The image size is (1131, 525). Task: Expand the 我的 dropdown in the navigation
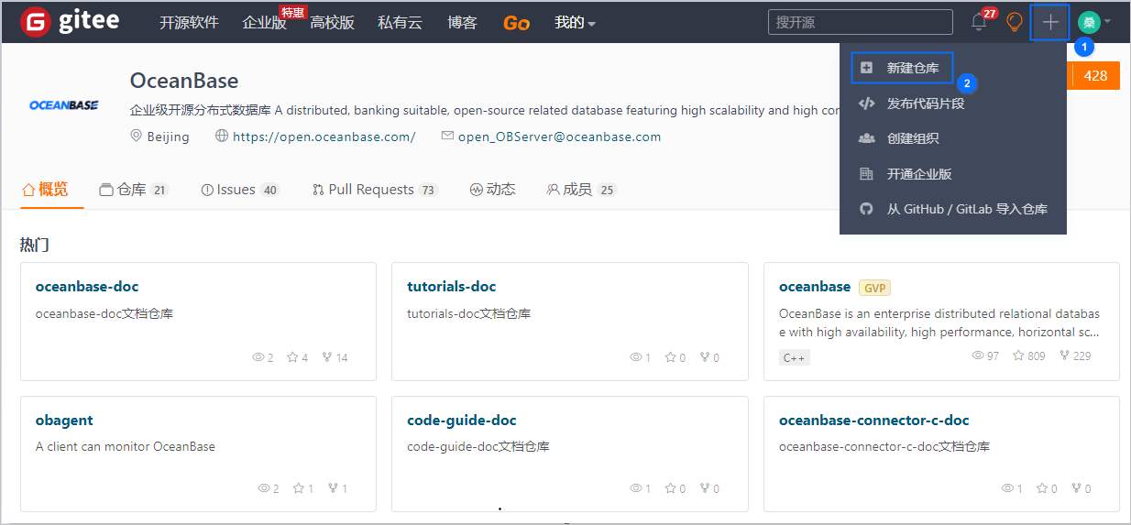coord(575,22)
